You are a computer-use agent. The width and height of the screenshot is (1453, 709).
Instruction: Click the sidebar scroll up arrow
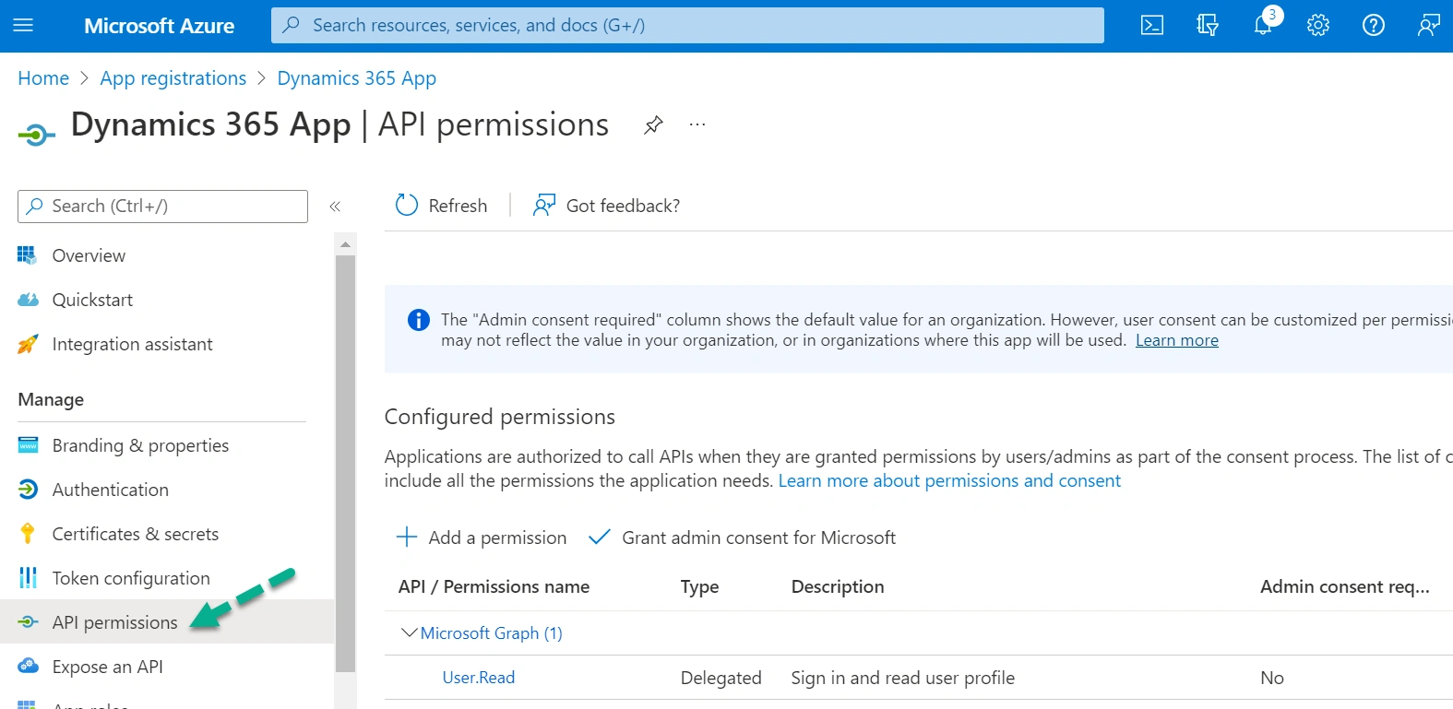[345, 244]
